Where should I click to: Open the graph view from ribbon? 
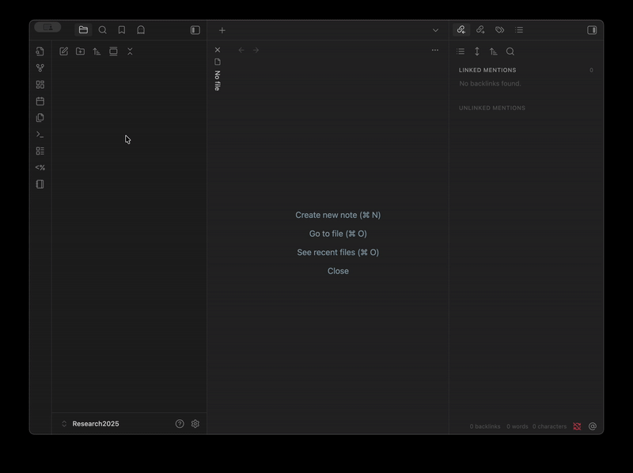coord(40,68)
